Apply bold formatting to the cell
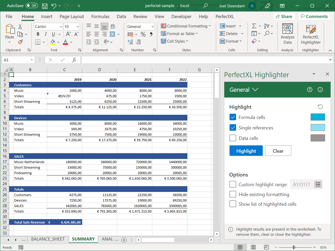 (x=38, y=34)
